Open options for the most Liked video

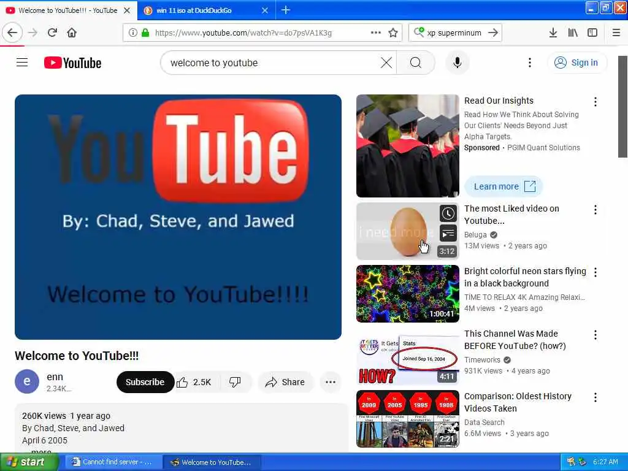[595, 210]
